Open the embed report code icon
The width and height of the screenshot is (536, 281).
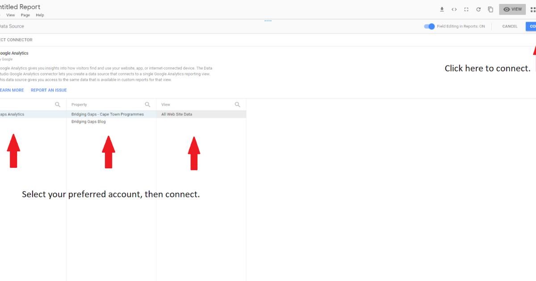[x=455, y=9]
